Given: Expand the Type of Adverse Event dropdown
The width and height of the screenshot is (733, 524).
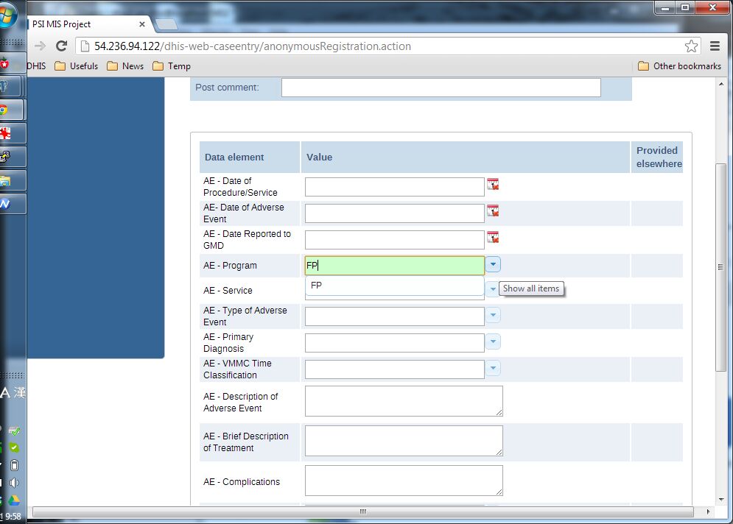Looking at the screenshot, I should (x=493, y=315).
